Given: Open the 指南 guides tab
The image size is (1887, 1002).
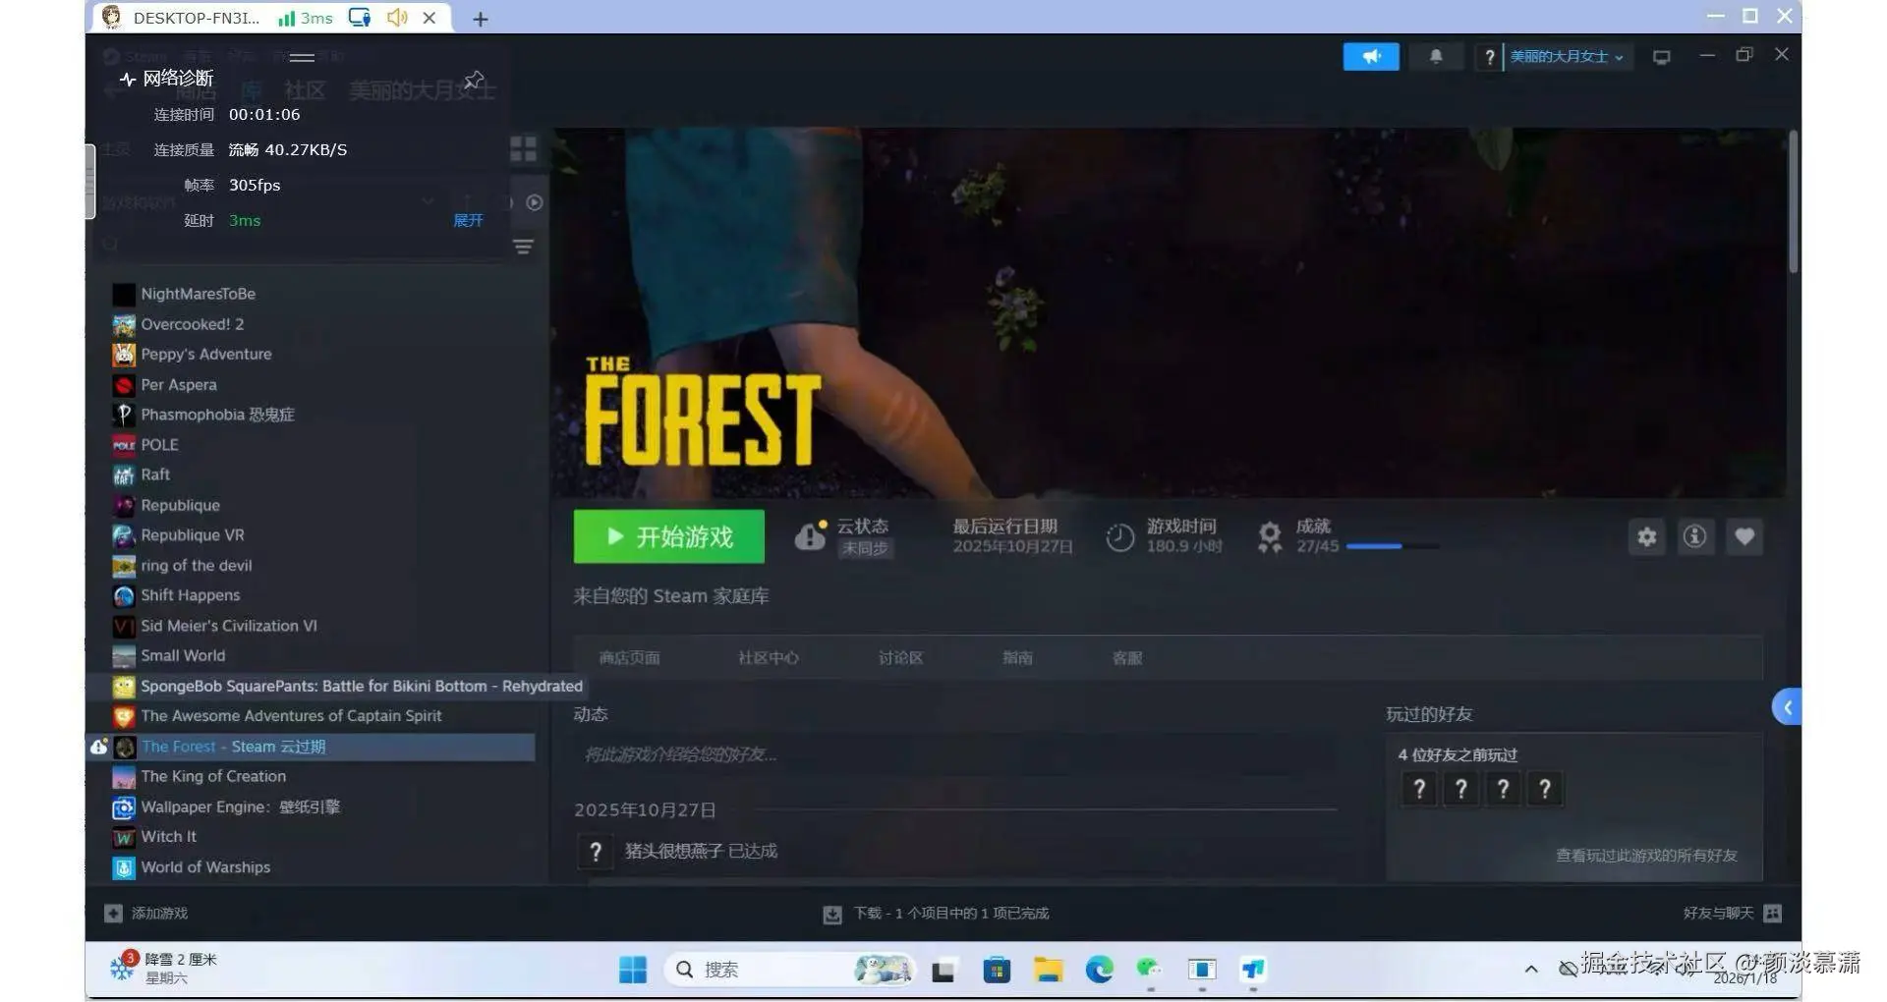Looking at the screenshot, I should (1017, 658).
